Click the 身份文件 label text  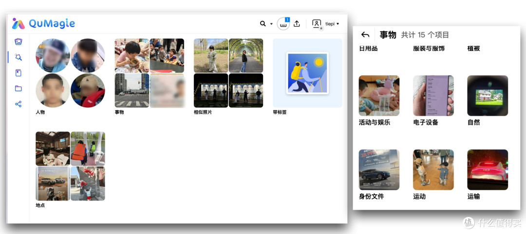(x=371, y=197)
